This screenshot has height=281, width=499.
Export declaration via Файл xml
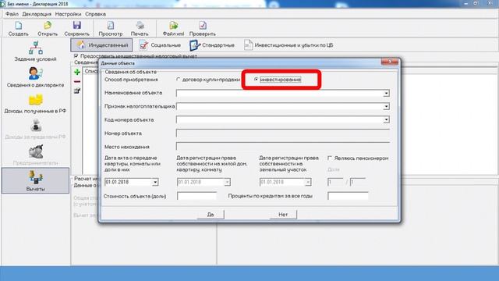coord(173,29)
